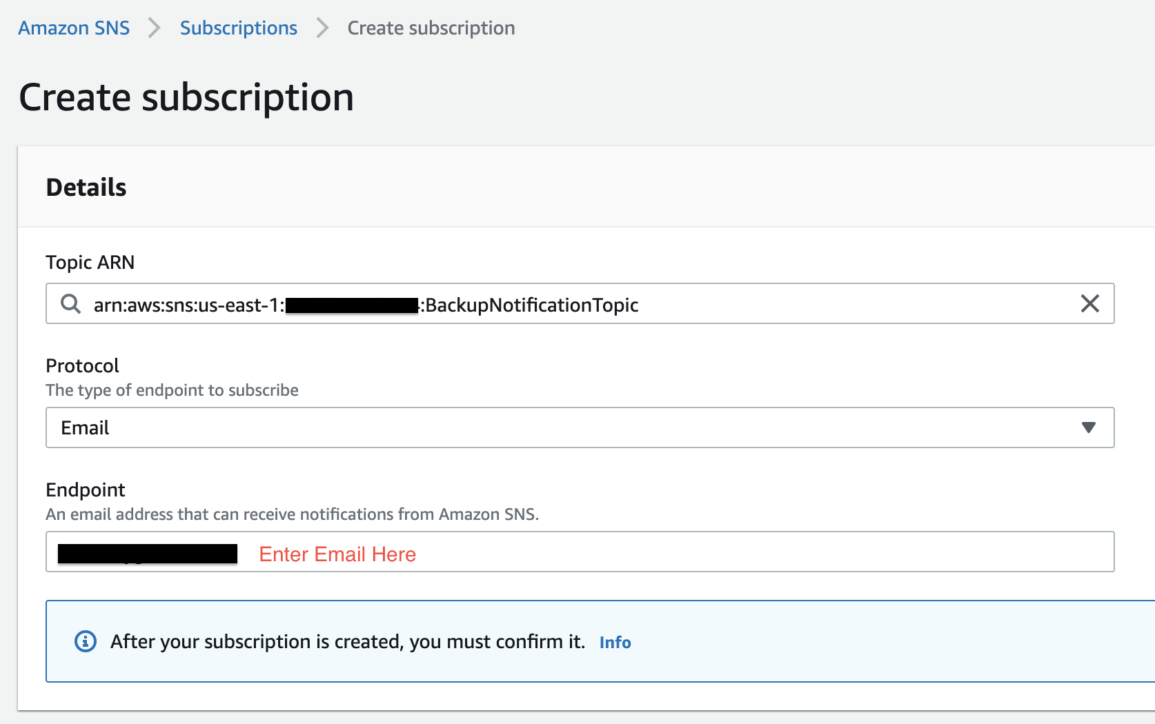1155x724 pixels.
Task: Click the Details section heading
Action: point(86,188)
